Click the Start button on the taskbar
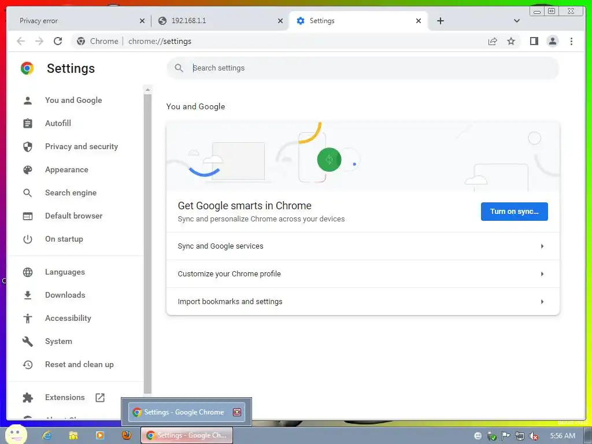 (x=16, y=435)
